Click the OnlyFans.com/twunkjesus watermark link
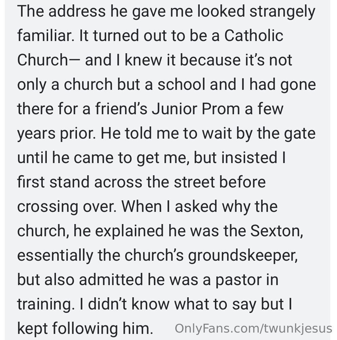 [x=253, y=328]
